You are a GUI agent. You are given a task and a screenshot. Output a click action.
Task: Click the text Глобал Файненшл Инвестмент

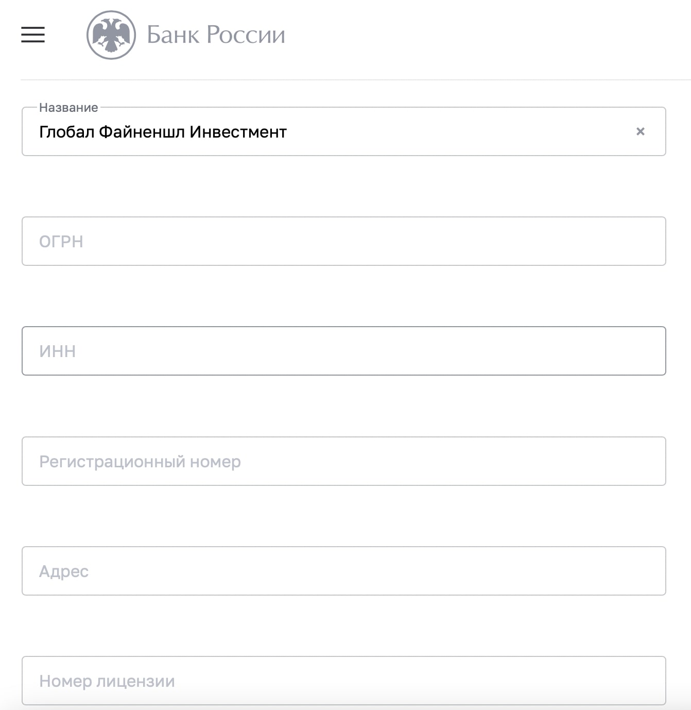[x=163, y=132]
